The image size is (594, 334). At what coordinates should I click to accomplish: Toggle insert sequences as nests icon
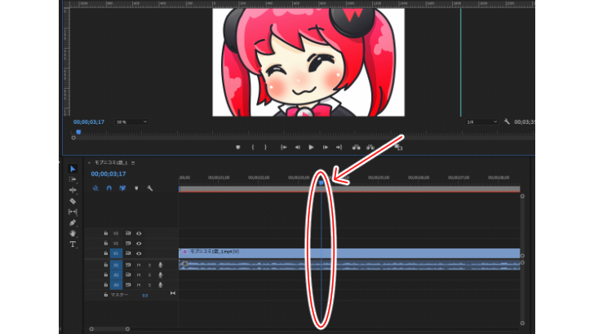coord(95,188)
